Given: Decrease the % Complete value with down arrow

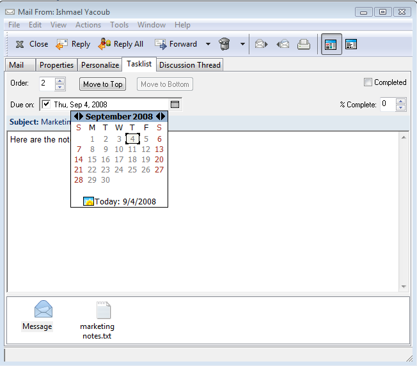Looking at the screenshot, I should [x=401, y=108].
